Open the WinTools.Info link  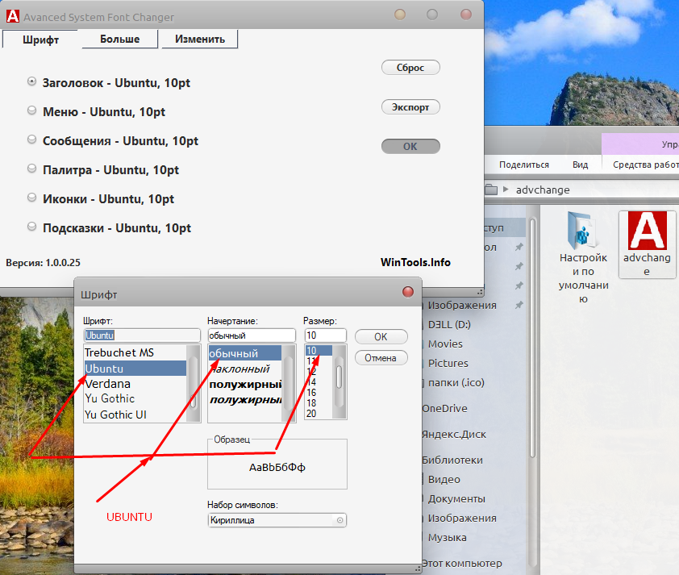pos(415,262)
